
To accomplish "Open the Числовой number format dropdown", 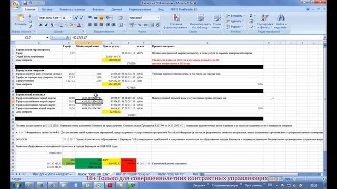I will pyautogui.click(x=158, y=18).
